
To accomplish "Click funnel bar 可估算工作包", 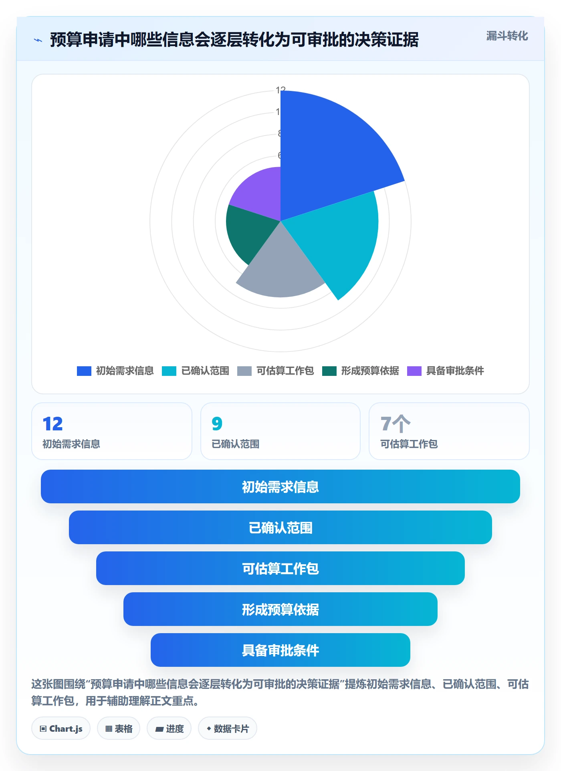I will tap(280, 568).
